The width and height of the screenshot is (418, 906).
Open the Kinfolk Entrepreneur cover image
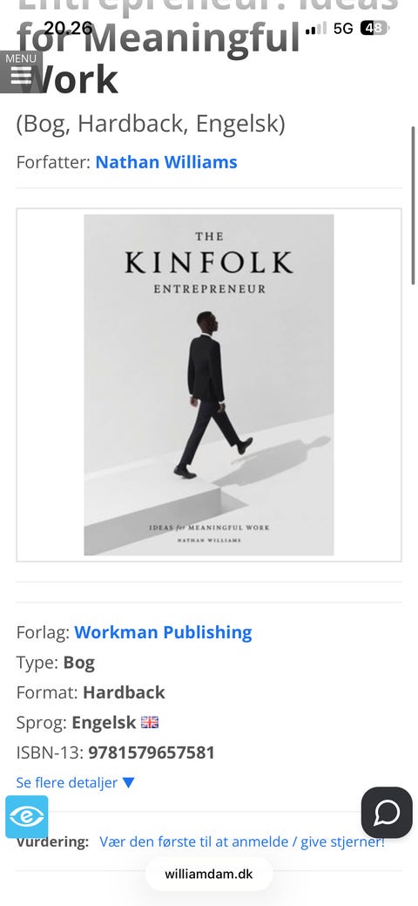208,385
